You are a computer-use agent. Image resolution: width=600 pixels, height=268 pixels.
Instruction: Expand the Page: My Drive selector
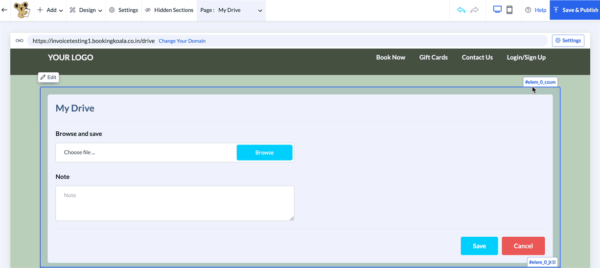pyautogui.click(x=231, y=10)
